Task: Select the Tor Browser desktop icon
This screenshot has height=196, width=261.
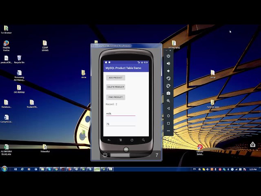Action: pyautogui.click(x=6, y=30)
